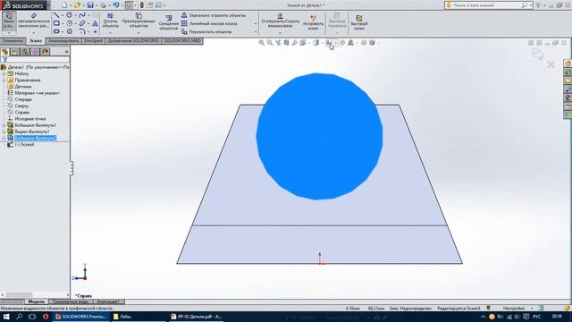Expand Convert Entities dropdown arrow
This screenshot has width=572, height=322.
click(x=139, y=33)
